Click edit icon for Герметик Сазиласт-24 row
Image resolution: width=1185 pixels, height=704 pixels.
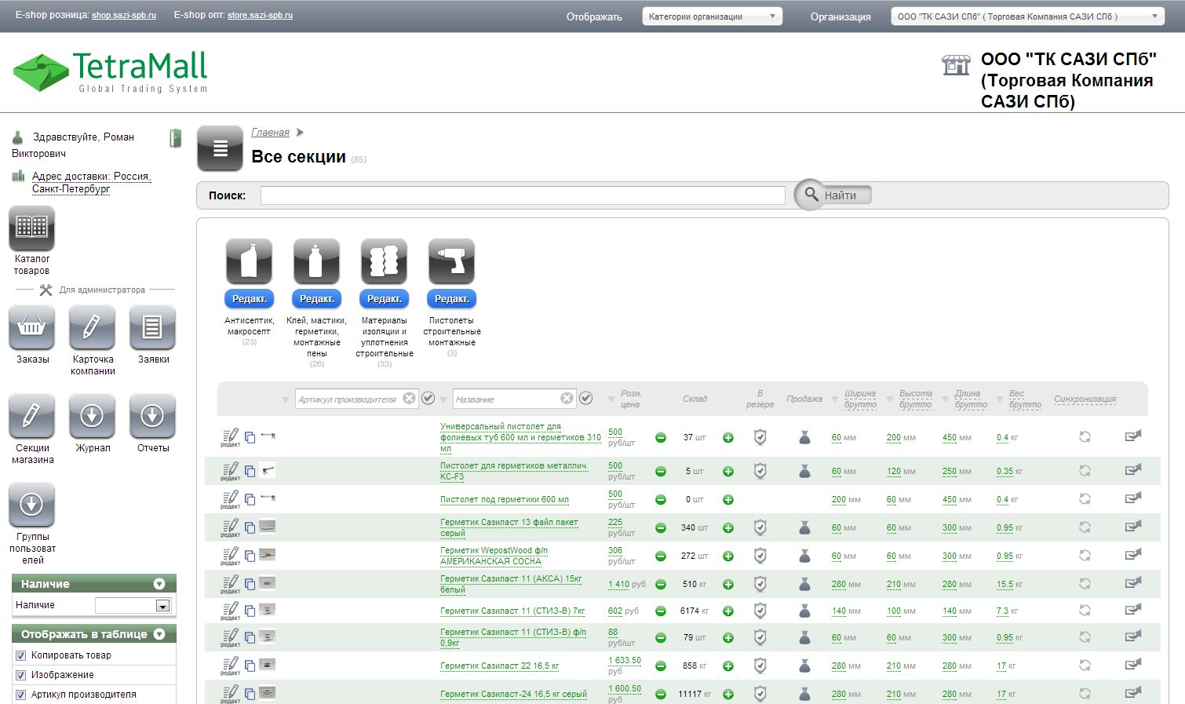(x=230, y=694)
